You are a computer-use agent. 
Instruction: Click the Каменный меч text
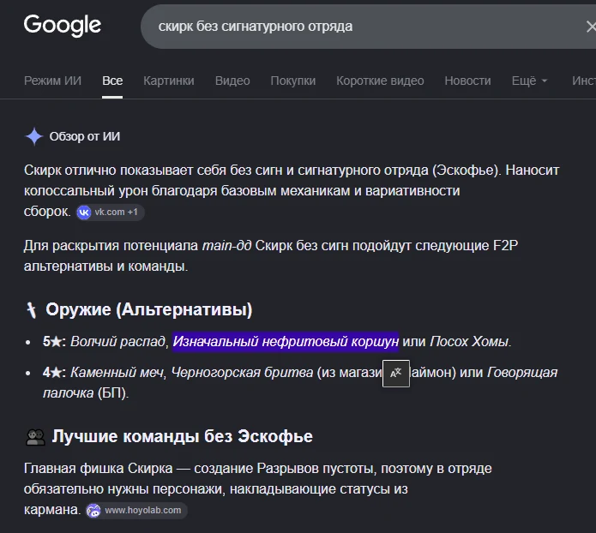[x=117, y=372]
